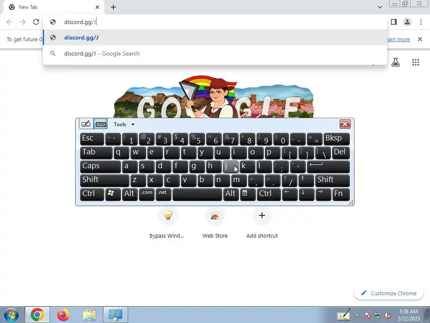430x323 pixels.
Task: Close the on-screen keyboard panel
Action: [x=345, y=124]
